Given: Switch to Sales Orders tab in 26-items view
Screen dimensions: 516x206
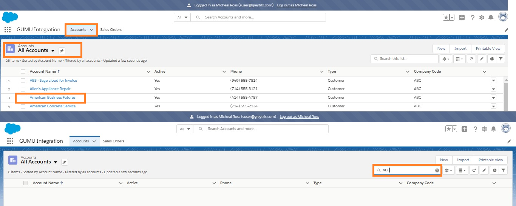Looking at the screenshot, I should click(111, 30).
